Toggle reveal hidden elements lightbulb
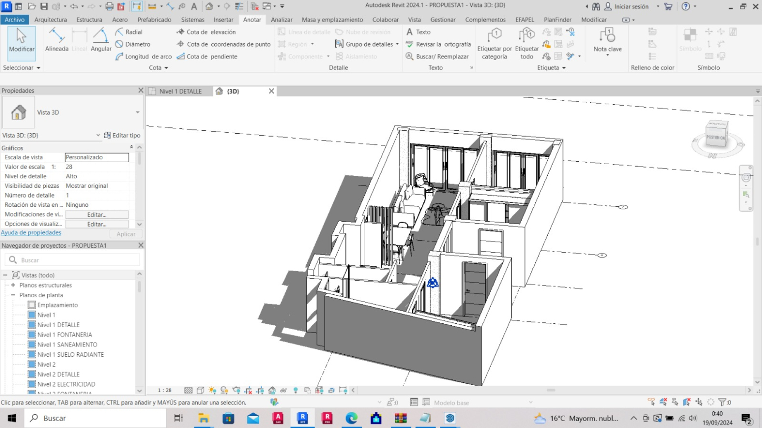 295,390
